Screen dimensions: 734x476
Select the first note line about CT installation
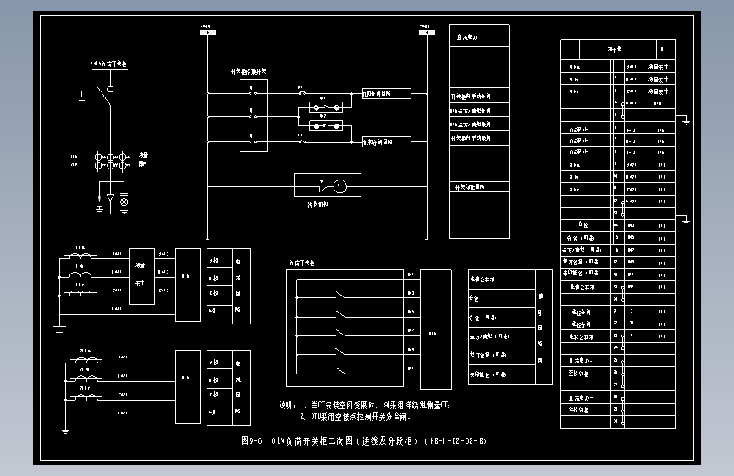(x=364, y=405)
